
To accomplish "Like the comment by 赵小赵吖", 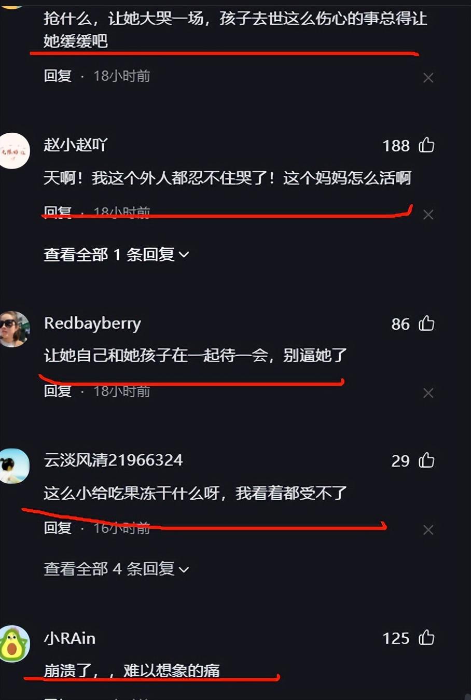I will [x=426, y=145].
